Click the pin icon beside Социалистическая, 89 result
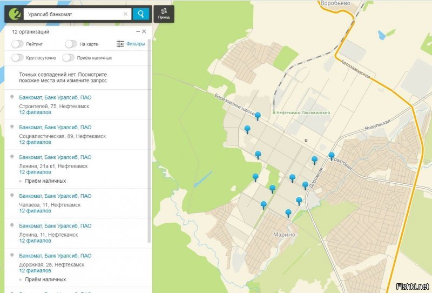The width and height of the screenshot is (432, 293). click(12, 126)
